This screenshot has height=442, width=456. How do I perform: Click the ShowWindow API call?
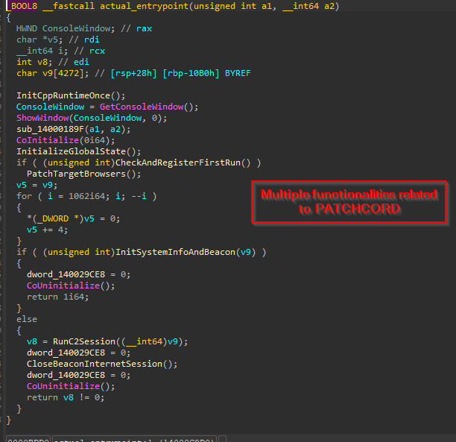point(42,118)
